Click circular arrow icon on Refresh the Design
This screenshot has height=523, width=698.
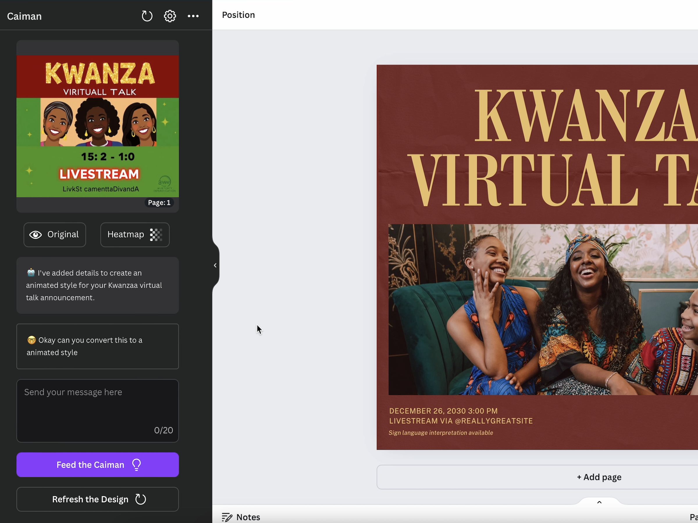[x=140, y=499]
